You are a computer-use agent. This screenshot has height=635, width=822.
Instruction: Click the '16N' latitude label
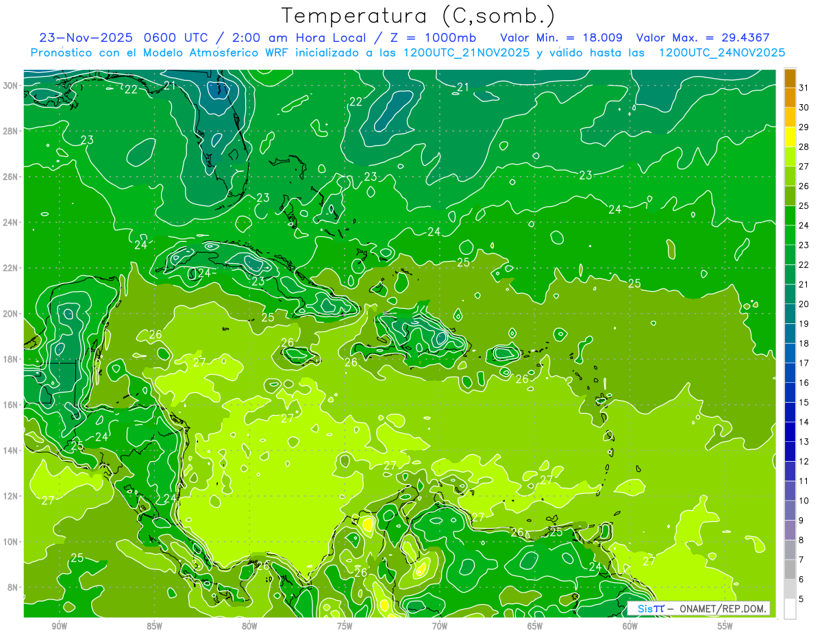click(11, 404)
